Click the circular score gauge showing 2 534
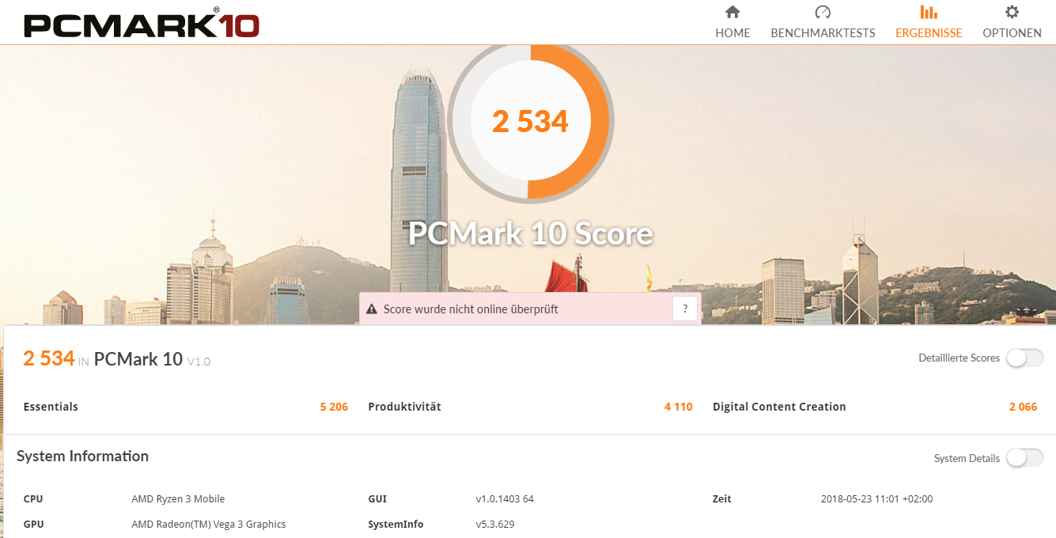The width and height of the screenshot is (1056, 538). pyautogui.click(x=530, y=120)
